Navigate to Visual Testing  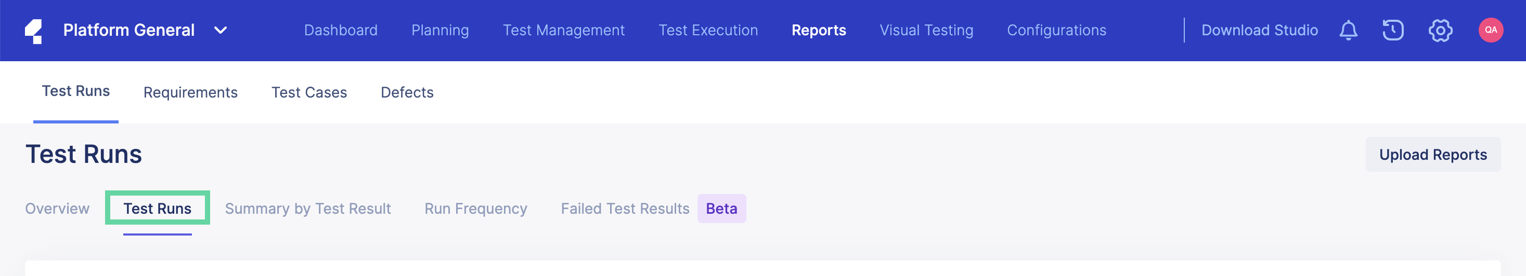pyautogui.click(x=926, y=30)
